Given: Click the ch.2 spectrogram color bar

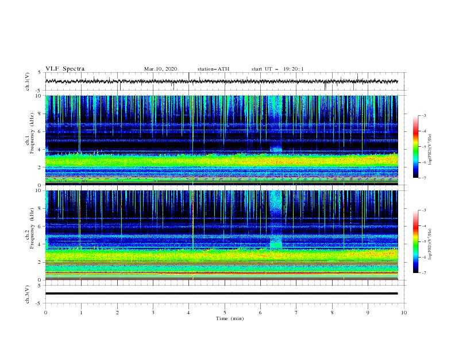Looking at the screenshot, I should [x=415, y=241].
